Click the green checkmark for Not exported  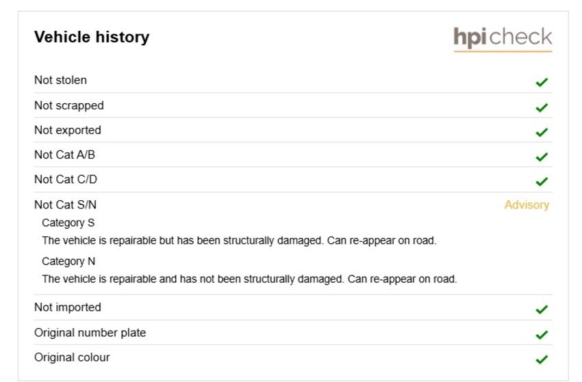542,132
